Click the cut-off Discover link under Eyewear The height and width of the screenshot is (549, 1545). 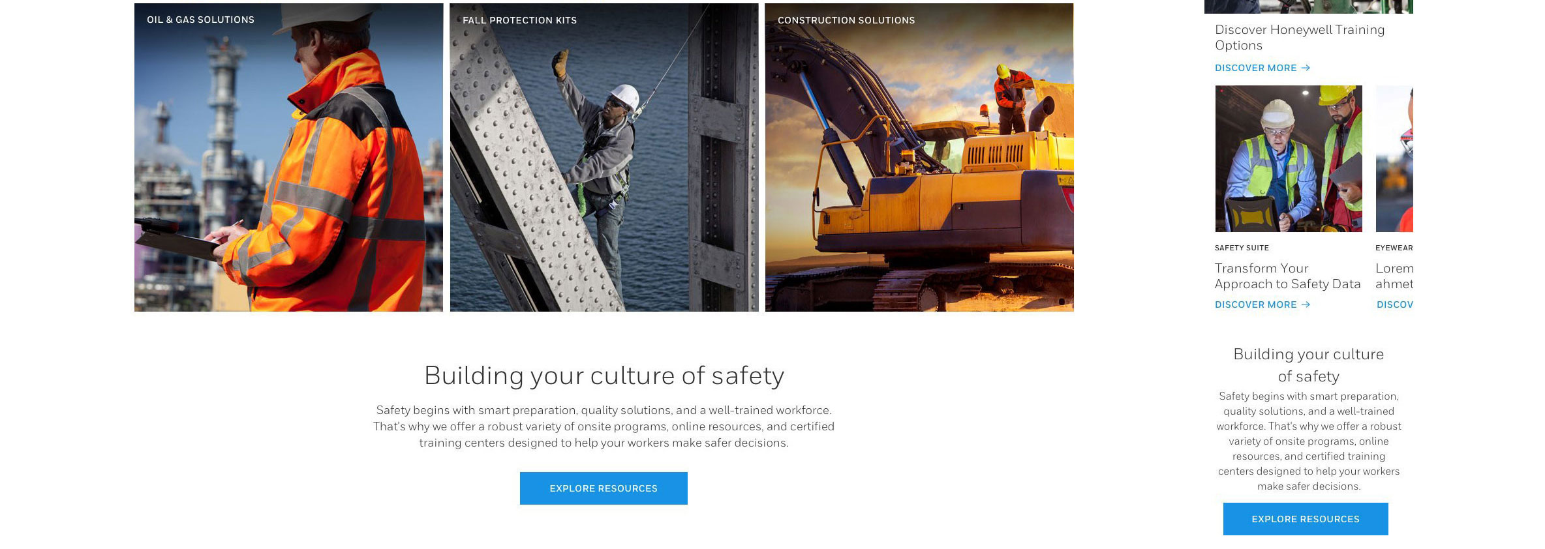1395,304
